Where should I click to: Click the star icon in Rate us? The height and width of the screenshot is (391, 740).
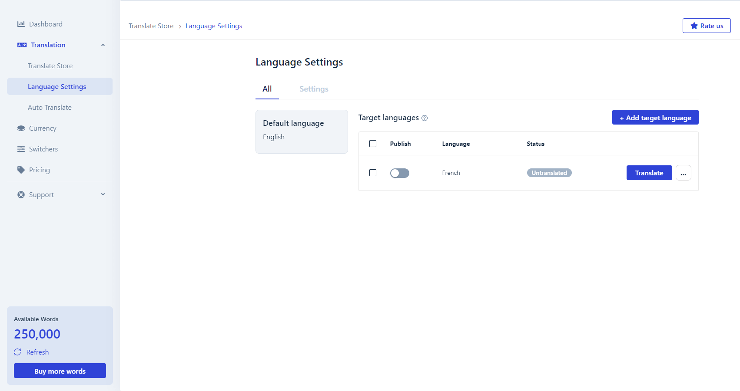(694, 26)
